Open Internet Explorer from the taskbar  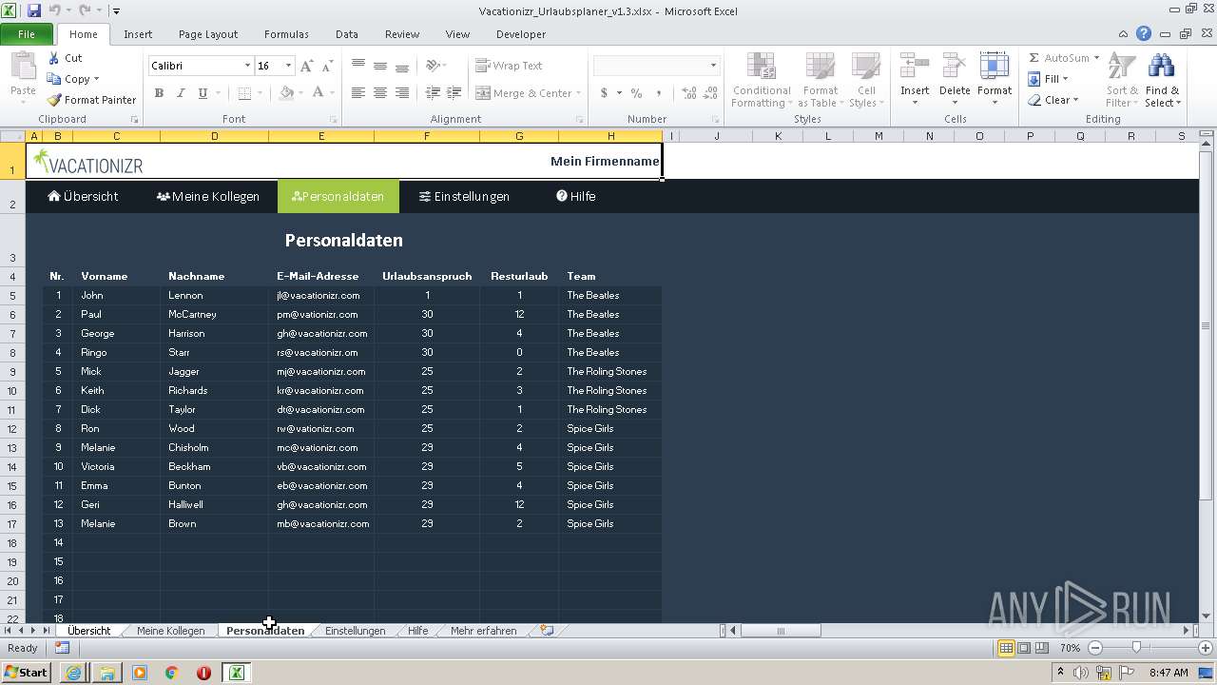[73, 673]
